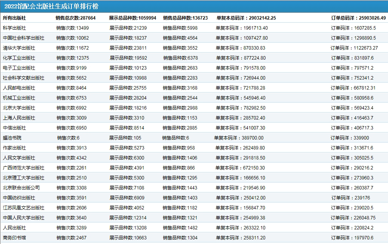This screenshot has height=244, width=388.
Task: Click the 化学工业出版社 publisher name
Action: pyautogui.click(x=19, y=58)
